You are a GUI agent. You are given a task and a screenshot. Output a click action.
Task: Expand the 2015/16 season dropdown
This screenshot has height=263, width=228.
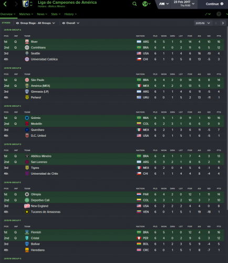coord(203,23)
